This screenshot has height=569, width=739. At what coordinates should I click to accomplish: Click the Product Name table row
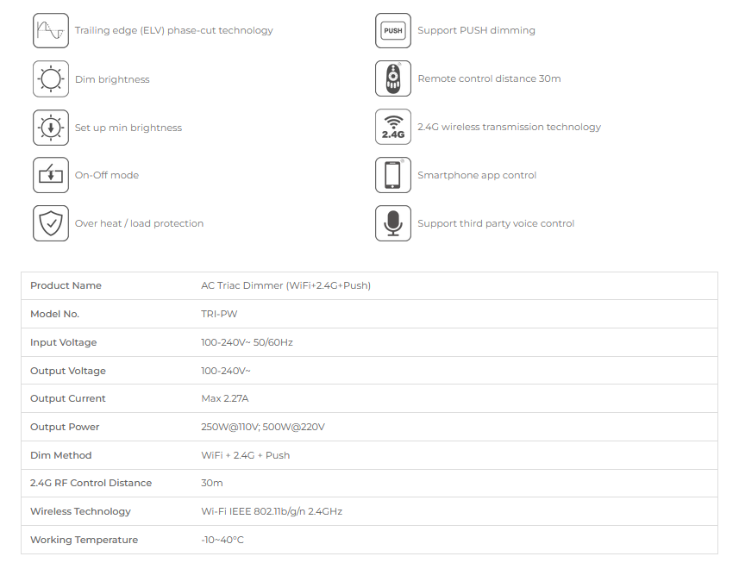pyautogui.click(x=369, y=285)
